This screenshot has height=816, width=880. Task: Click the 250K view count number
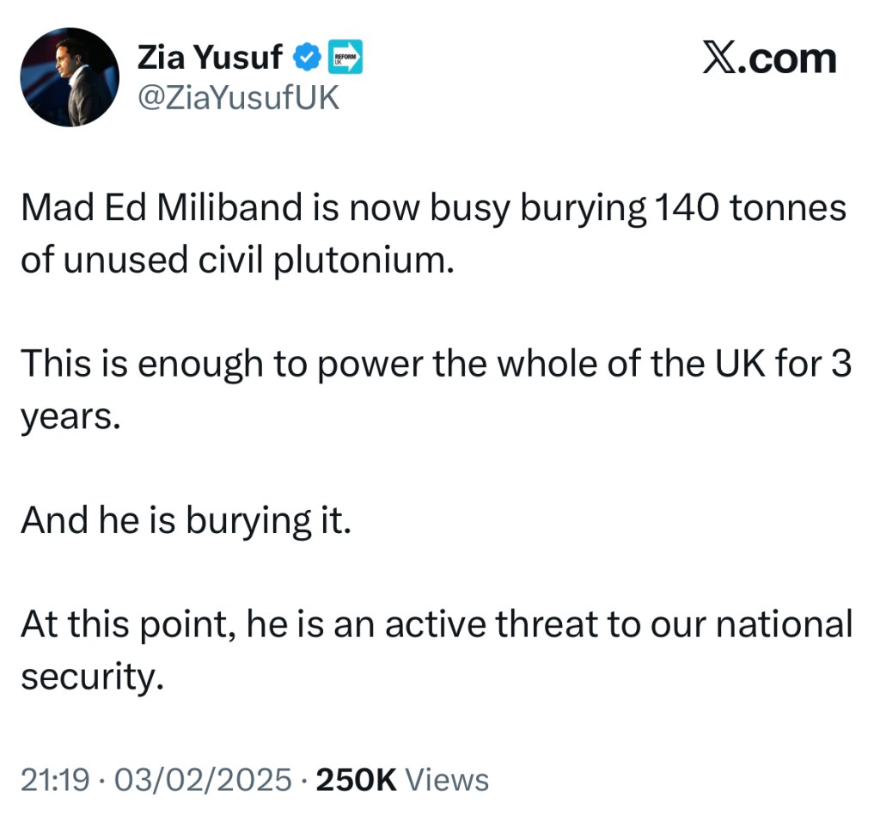[357, 780]
